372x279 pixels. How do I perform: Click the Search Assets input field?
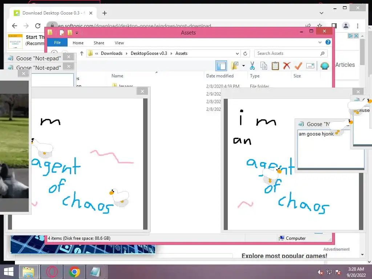click(291, 53)
